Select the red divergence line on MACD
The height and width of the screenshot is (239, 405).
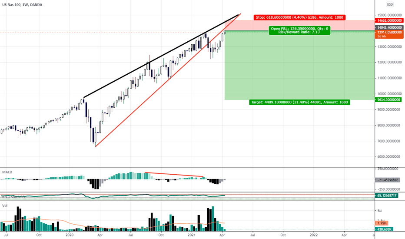click(174, 174)
